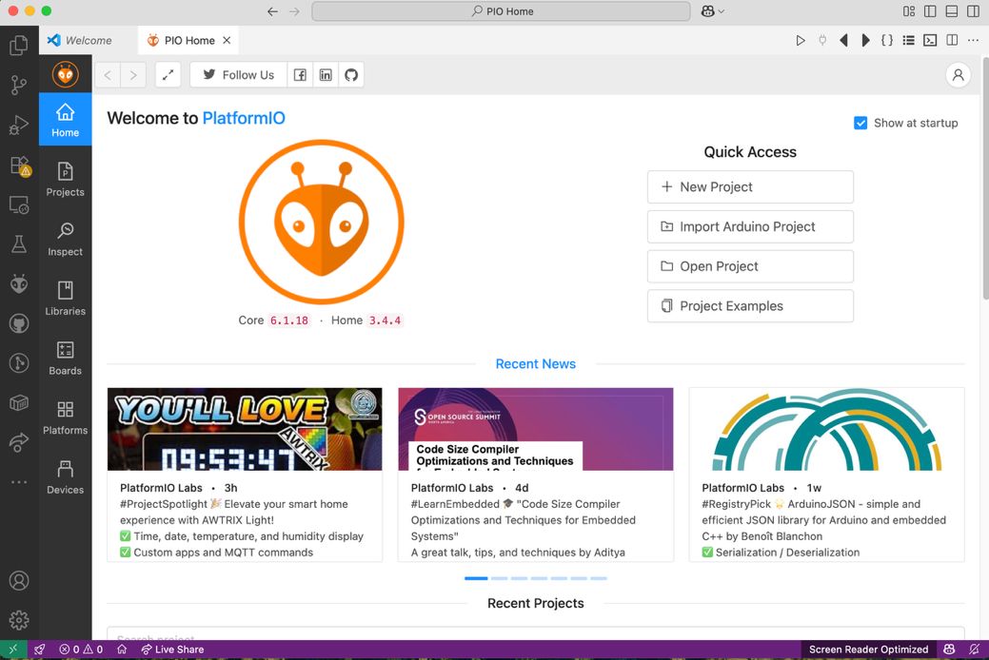Open Extensions view with warning badge
The height and width of the screenshot is (660, 989).
[x=19, y=165]
